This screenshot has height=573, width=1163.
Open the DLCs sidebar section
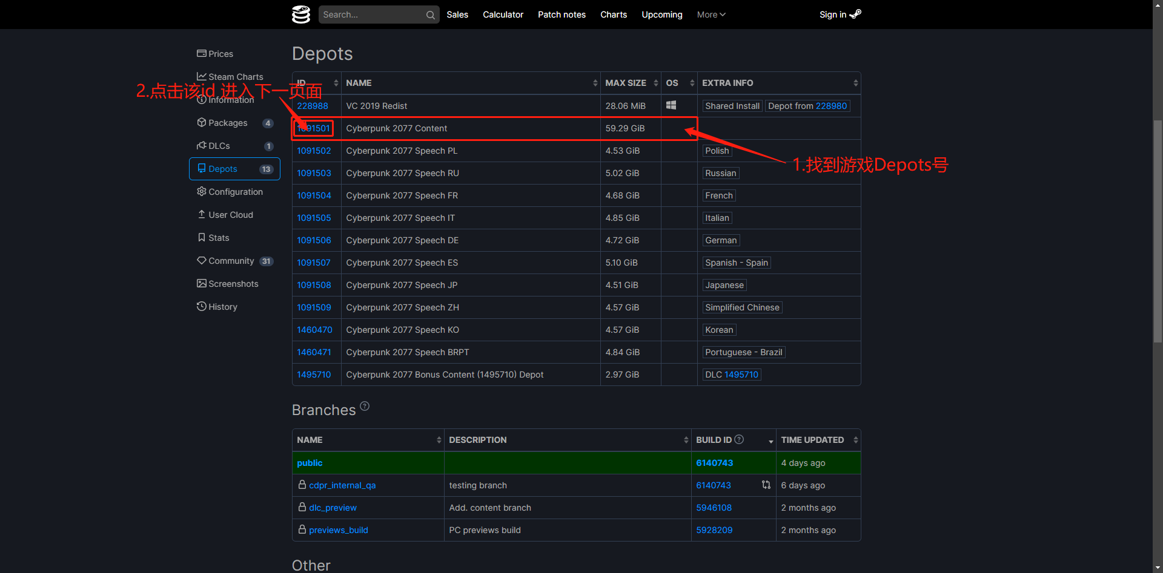tap(235, 146)
